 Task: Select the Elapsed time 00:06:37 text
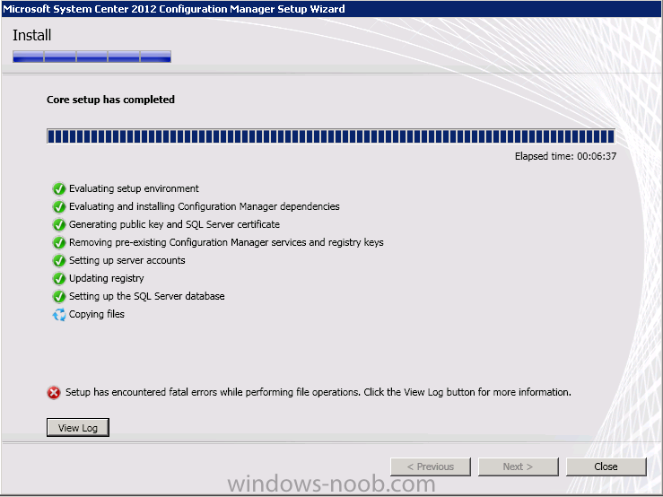pos(565,156)
